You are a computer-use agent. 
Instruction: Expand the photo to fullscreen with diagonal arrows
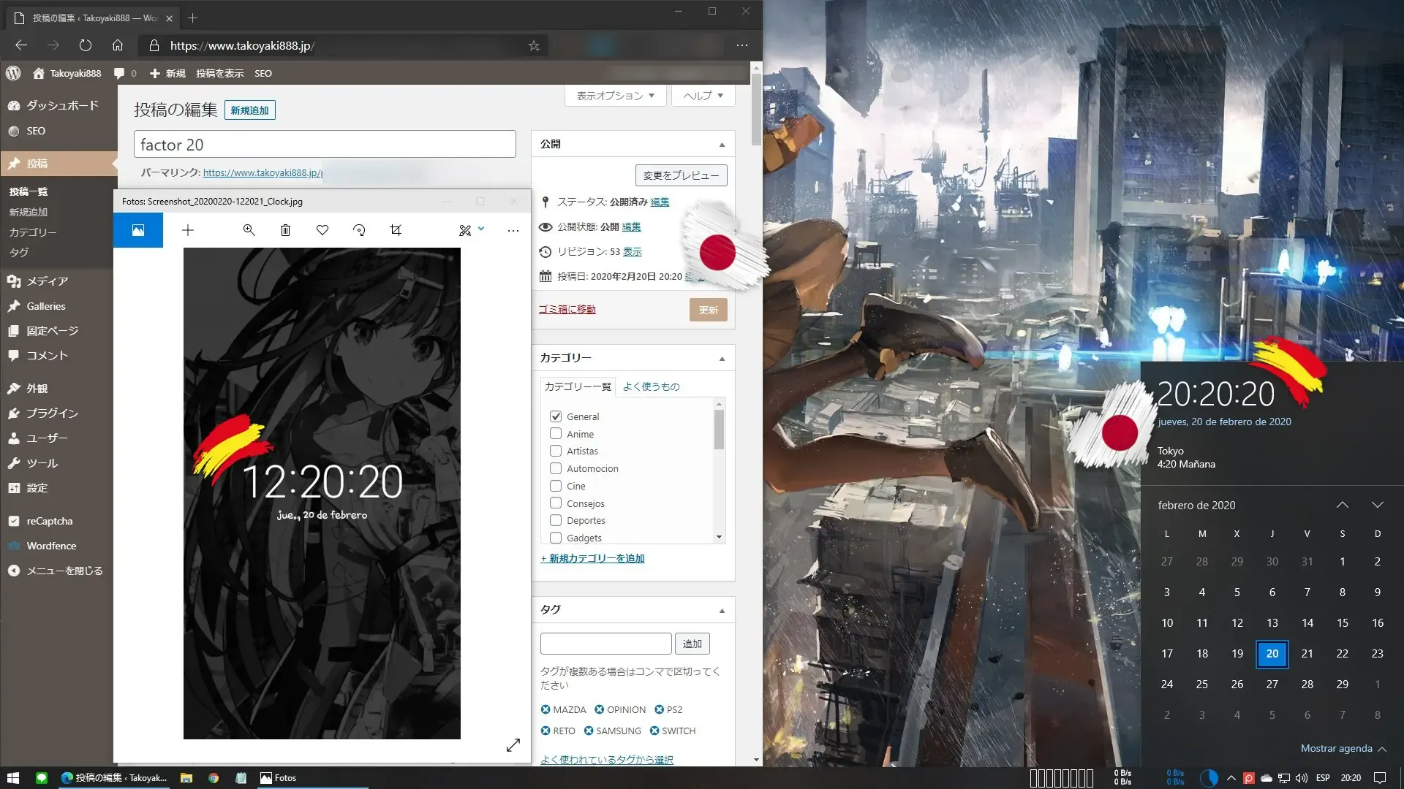(x=513, y=744)
